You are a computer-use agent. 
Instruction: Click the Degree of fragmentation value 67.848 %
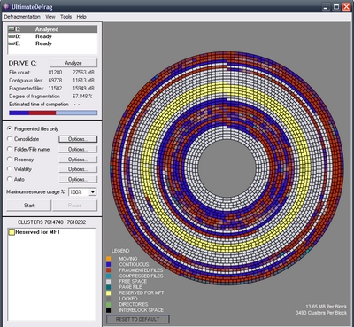82,97
